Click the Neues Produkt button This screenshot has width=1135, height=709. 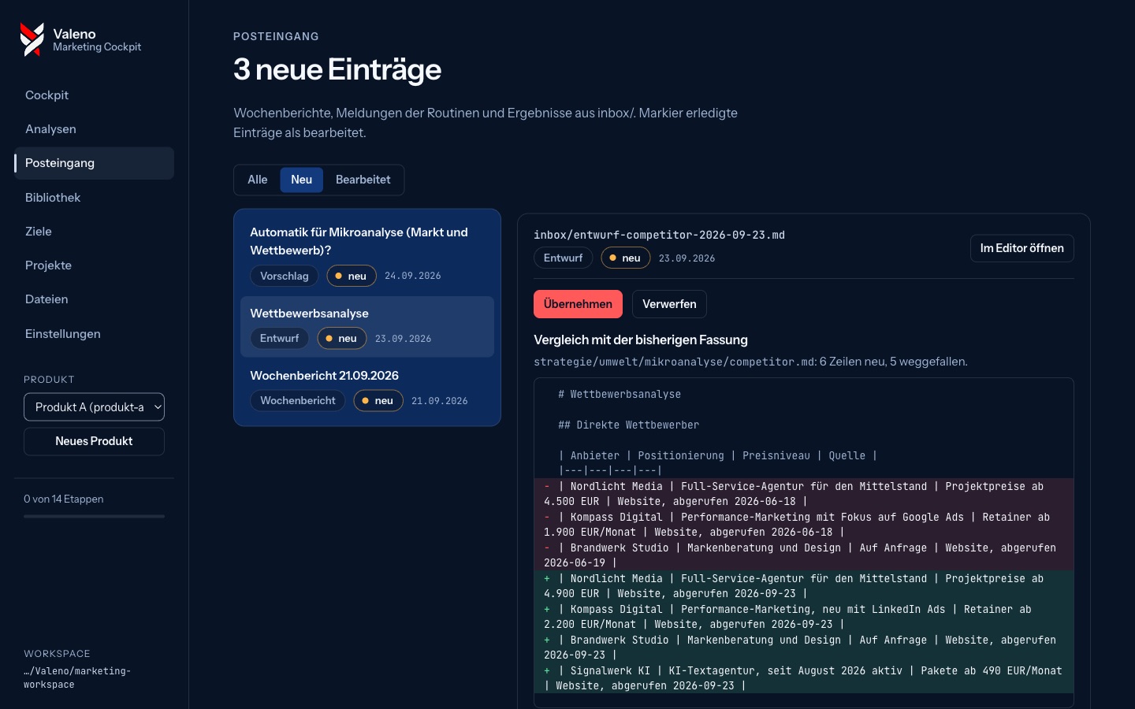tap(94, 441)
